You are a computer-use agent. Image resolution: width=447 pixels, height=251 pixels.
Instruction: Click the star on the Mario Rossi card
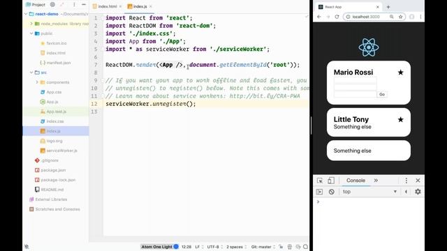click(x=400, y=73)
